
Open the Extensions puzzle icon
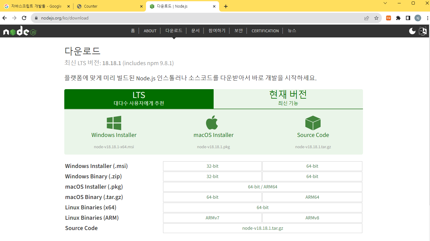tap(398, 18)
